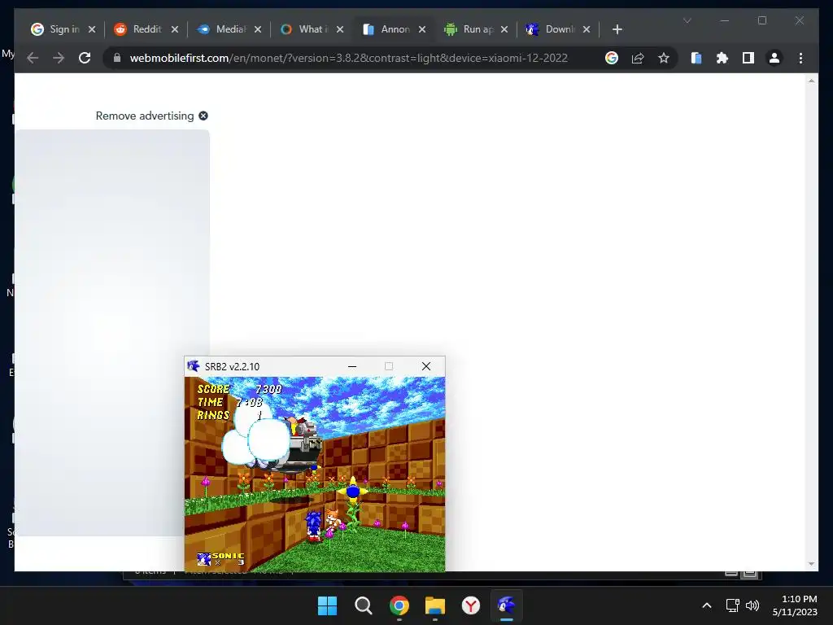Open the Extensions puzzle menu
The width and height of the screenshot is (833, 625).
(722, 58)
